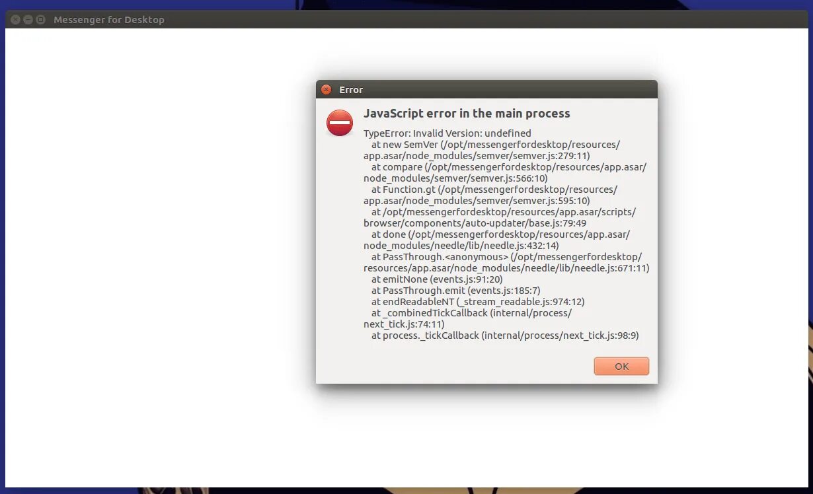Click the 'at compare' stack trace line
The height and width of the screenshot is (494, 813).
[509, 167]
